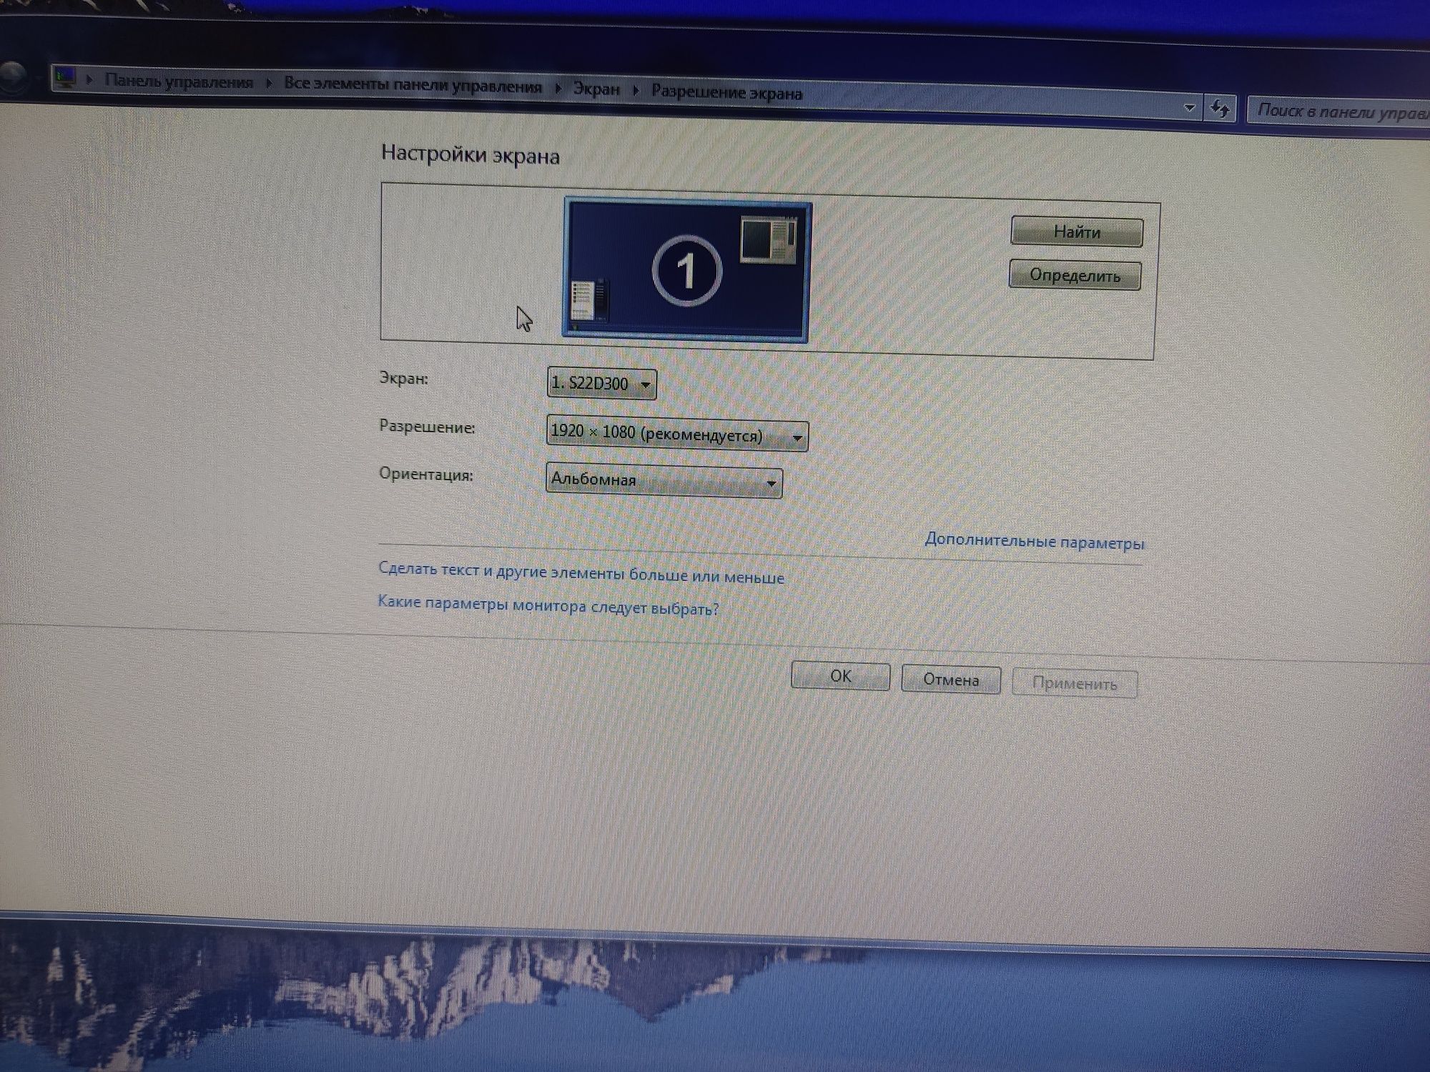Click the Отмена button
This screenshot has height=1072, width=1430.
951,679
